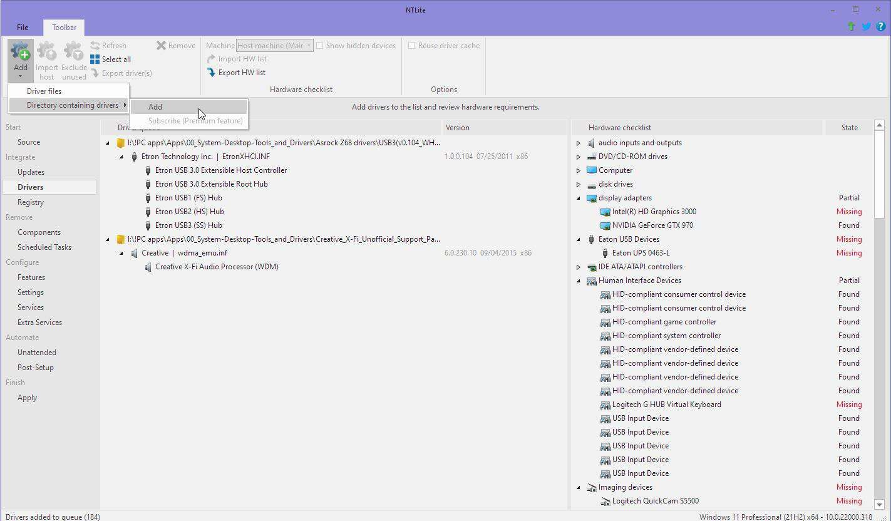Click the Eaton UPS 0463-L device icon
This screenshot has height=521, width=891.
pyautogui.click(x=605, y=253)
